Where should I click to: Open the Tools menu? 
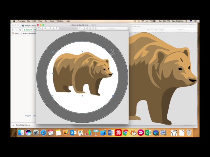[52, 21]
